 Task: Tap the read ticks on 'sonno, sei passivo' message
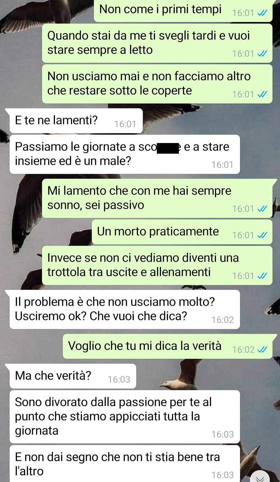262,209
